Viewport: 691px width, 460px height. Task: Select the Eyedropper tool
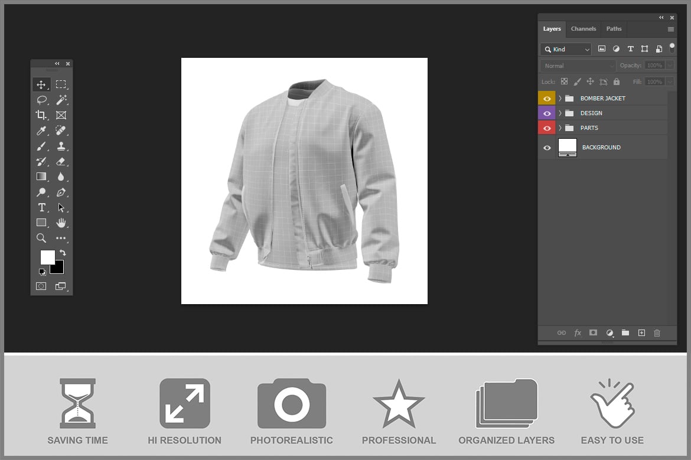[41, 131]
